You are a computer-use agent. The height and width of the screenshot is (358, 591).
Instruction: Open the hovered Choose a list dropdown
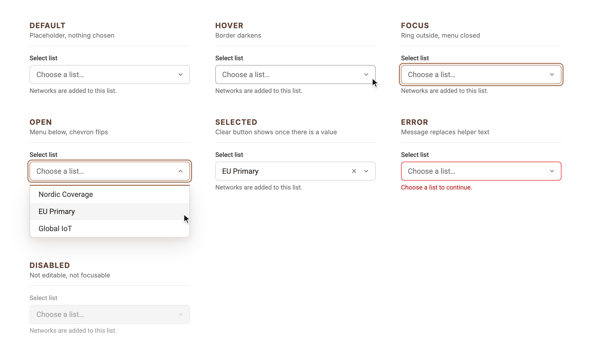(x=295, y=74)
